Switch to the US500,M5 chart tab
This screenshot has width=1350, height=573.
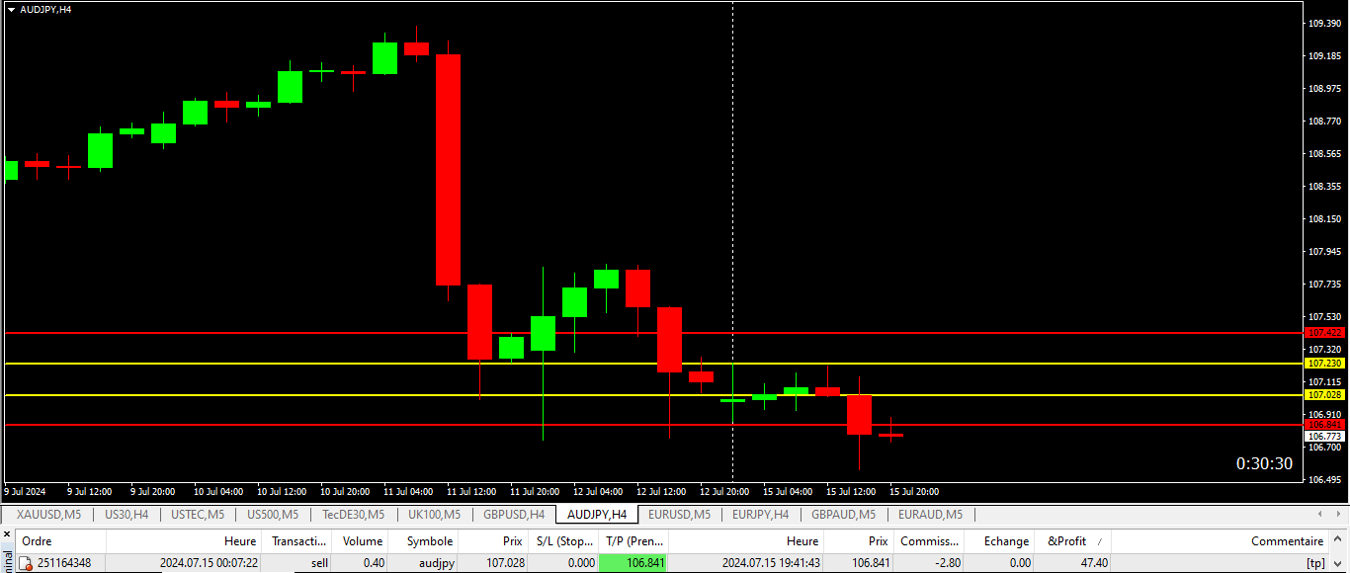pyautogui.click(x=273, y=515)
